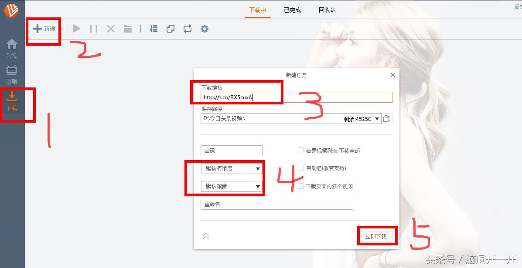The width and height of the screenshot is (522, 268).
Task: Click the 立即下载 button
Action: [x=377, y=236]
